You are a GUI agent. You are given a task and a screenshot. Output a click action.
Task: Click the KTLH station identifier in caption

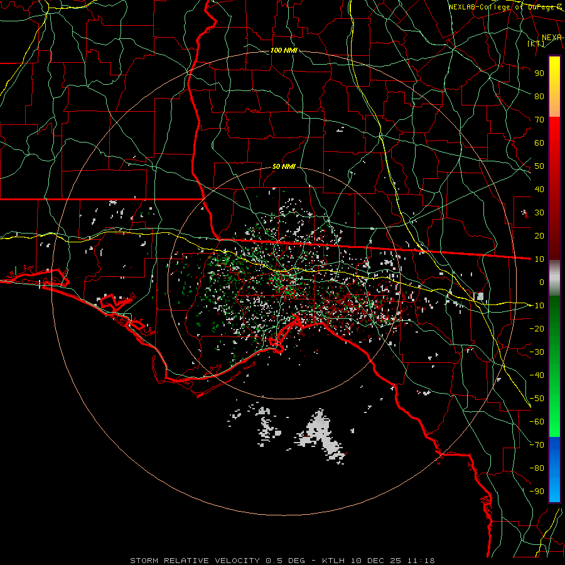pyautogui.click(x=334, y=561)
